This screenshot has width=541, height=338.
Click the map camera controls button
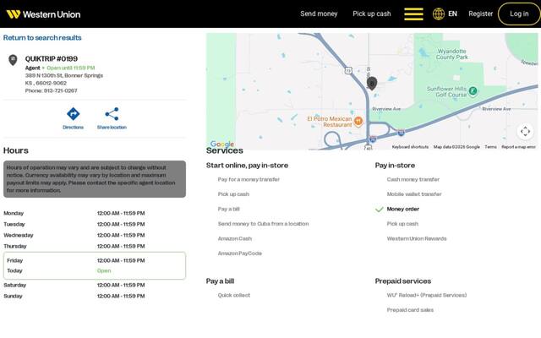525,132
